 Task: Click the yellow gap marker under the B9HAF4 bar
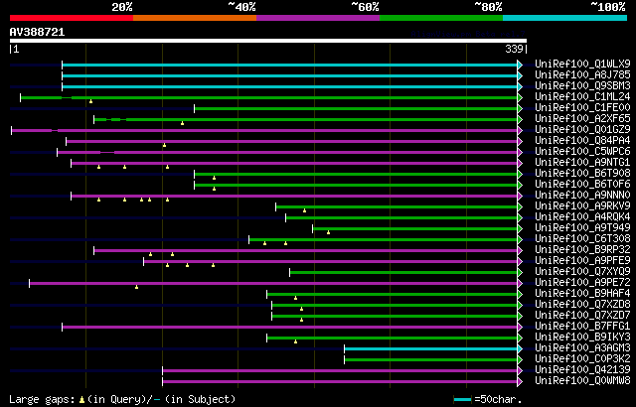(296, 298)
